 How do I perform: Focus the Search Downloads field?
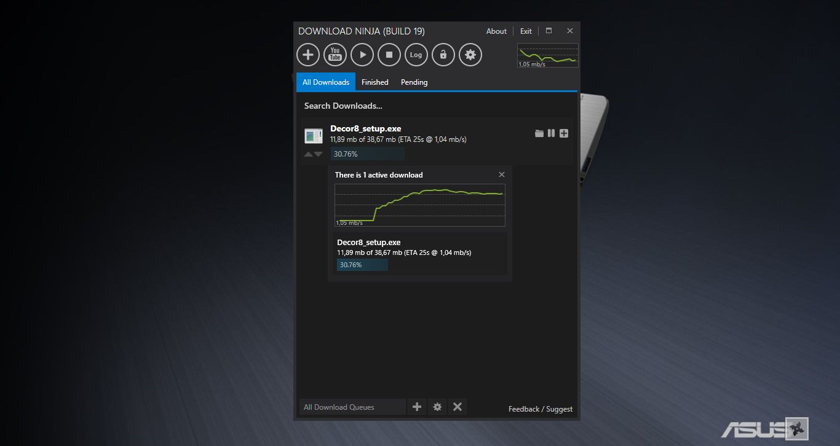(437, 106)
